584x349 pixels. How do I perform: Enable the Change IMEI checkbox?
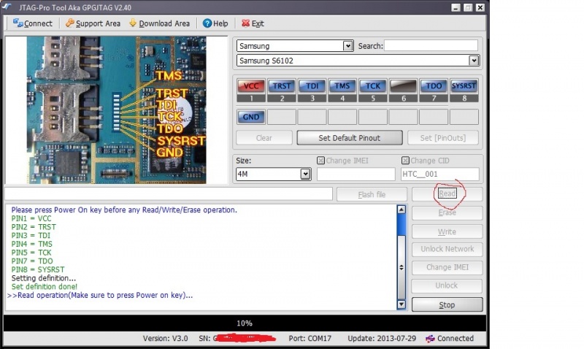pos(321,161)
